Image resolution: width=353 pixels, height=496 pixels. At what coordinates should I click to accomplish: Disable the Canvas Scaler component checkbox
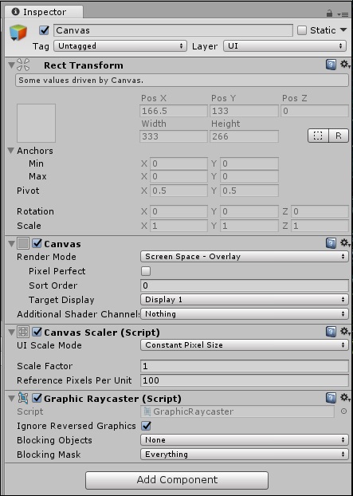coord(37,332)
